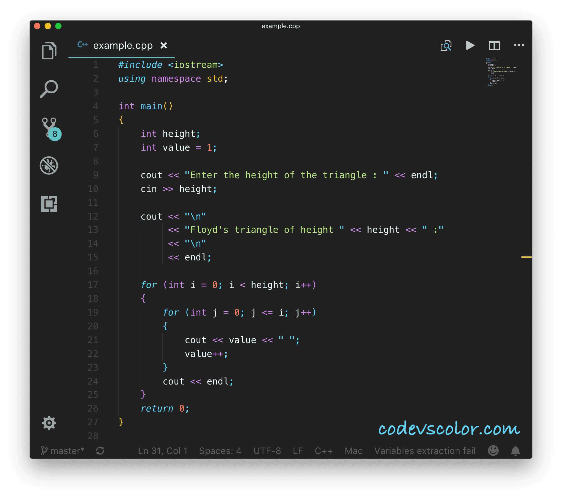Image resolution: width=562 pixels, height=498 pixels.
Task: Run the code with play button
Action: click(470, 45)
